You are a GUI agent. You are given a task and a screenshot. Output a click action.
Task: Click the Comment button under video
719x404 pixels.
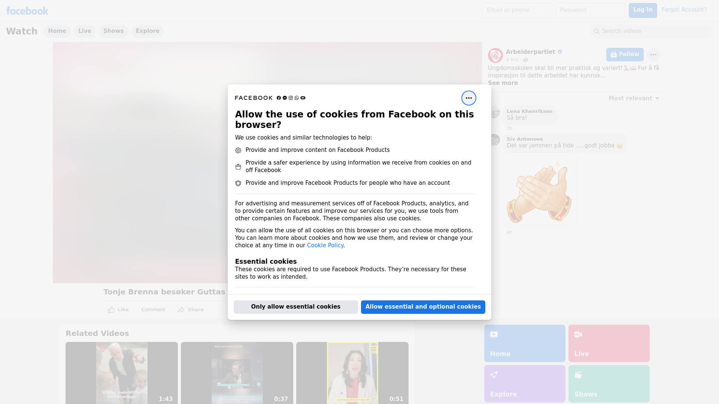153,310
